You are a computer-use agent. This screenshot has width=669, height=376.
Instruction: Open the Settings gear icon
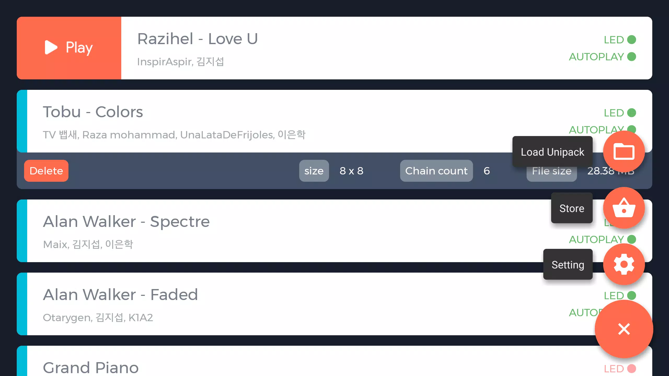click(x=624, y=265)
